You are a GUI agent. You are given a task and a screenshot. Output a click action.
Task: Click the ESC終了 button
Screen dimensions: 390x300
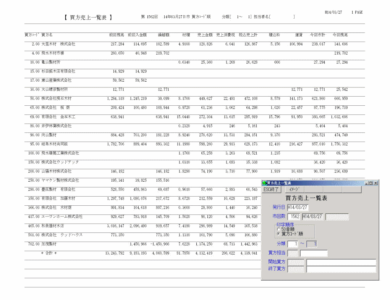pyautogui.click(x=272, y=189)
